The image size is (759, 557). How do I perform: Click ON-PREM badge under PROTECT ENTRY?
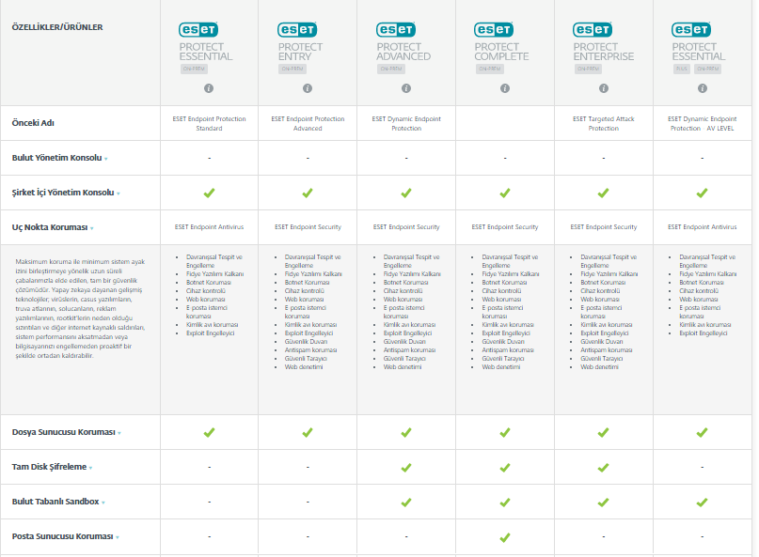tap(293, 70)
